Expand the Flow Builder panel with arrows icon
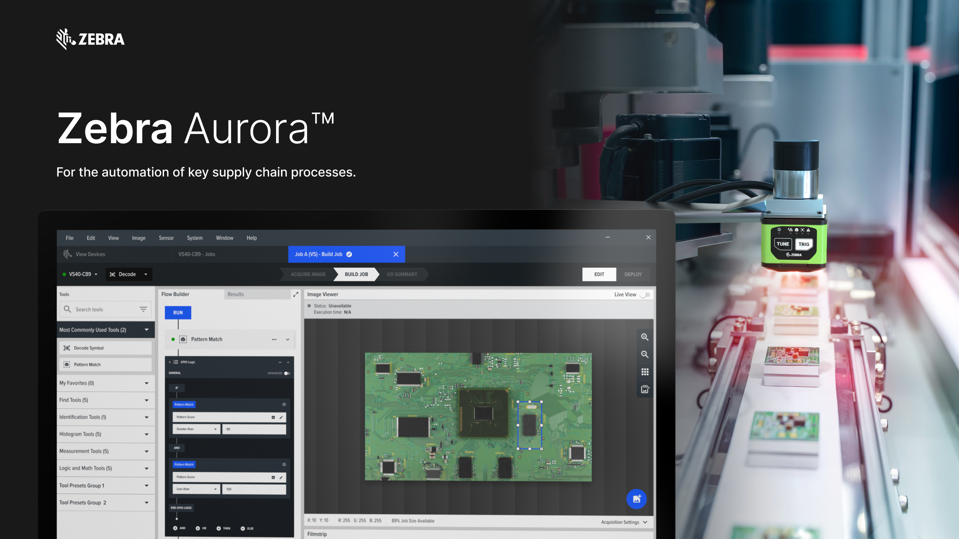This screenshot has height=539, width=959. tap(295, 294)
